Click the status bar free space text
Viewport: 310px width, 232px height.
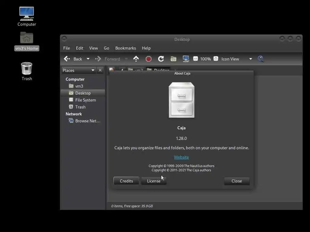pyautogui.click(x=132, y=206)
